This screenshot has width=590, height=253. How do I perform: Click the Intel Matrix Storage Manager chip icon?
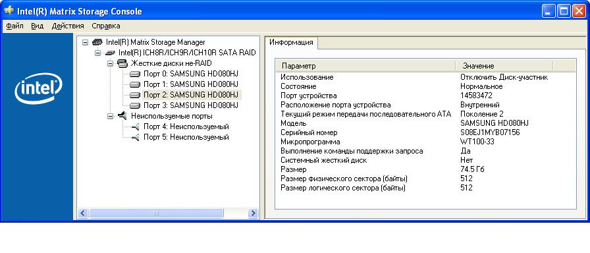pos(97,43)
